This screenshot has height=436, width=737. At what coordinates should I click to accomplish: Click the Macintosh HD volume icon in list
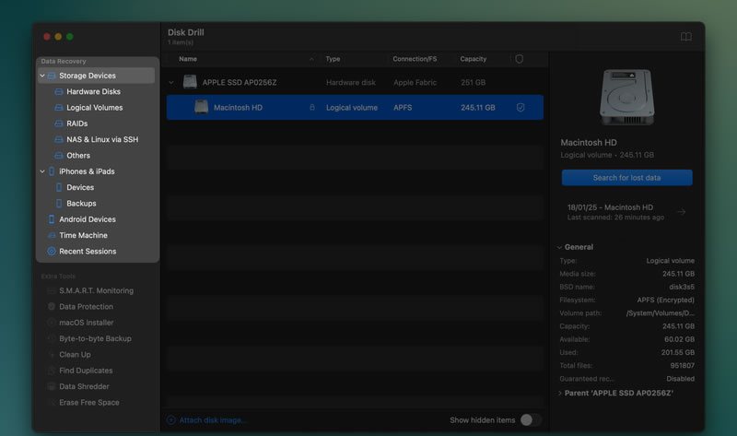click(x=201, y=107)
